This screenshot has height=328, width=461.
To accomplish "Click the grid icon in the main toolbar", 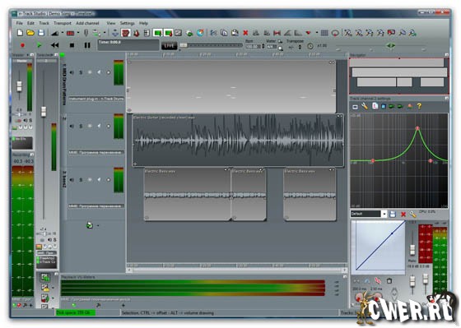I will click(324, 33).
